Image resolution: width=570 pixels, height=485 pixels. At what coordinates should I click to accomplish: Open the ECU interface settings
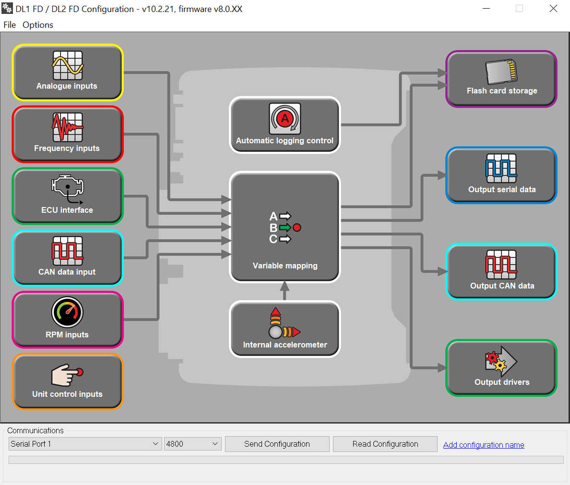click(67, 196)
